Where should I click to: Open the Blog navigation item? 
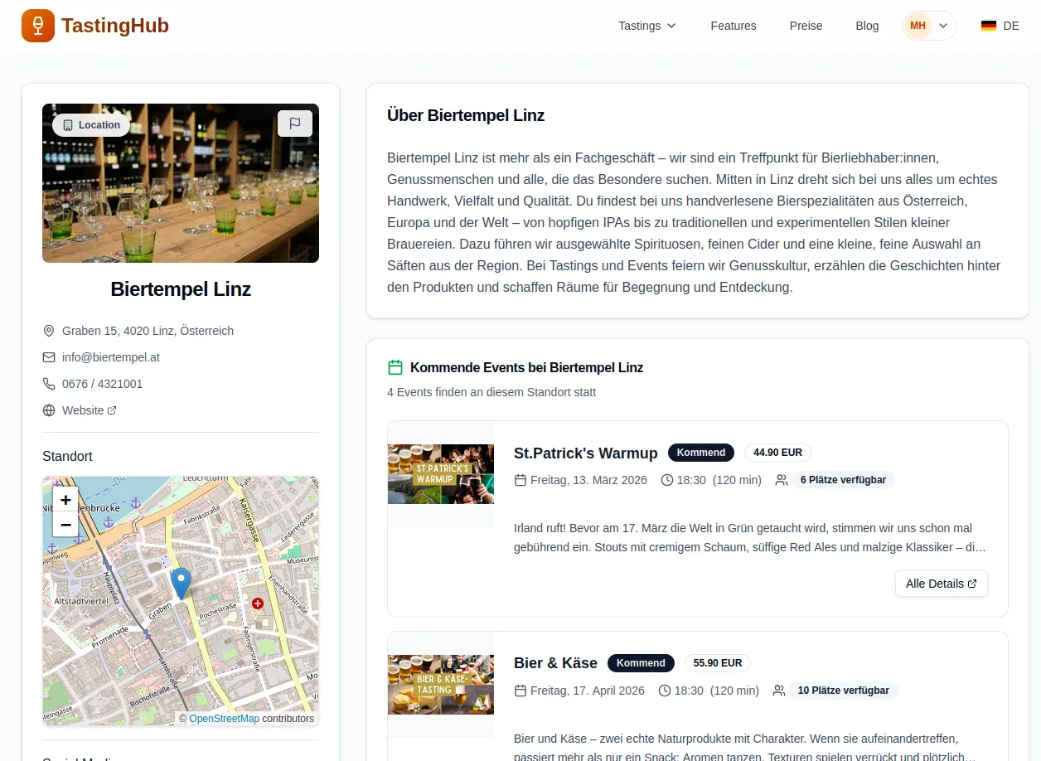pos(867,26)
